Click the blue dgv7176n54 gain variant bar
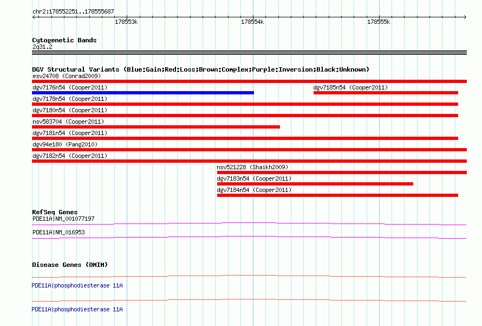 point(143,93)
